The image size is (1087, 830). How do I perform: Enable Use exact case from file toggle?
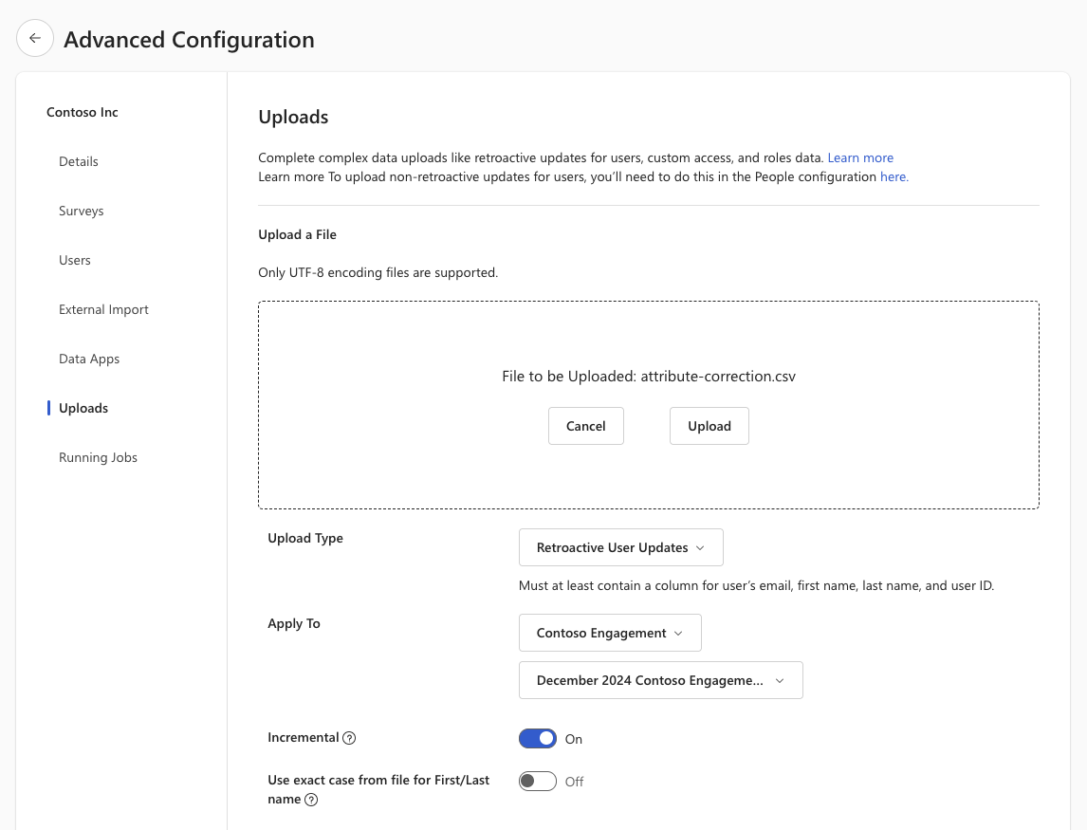point(537,781)
